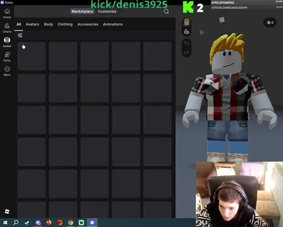Select the Clothing category tab
The height and width of the screenshot is (227, 283).
pyautogui.click(x=65, y=24)
